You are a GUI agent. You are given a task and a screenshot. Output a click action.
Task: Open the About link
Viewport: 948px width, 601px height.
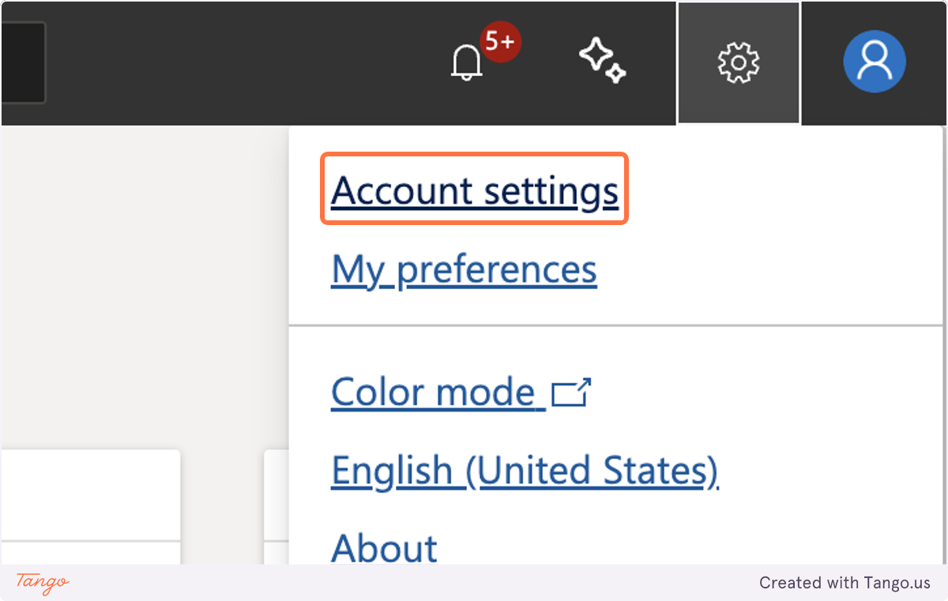click(x=384, y=547)
